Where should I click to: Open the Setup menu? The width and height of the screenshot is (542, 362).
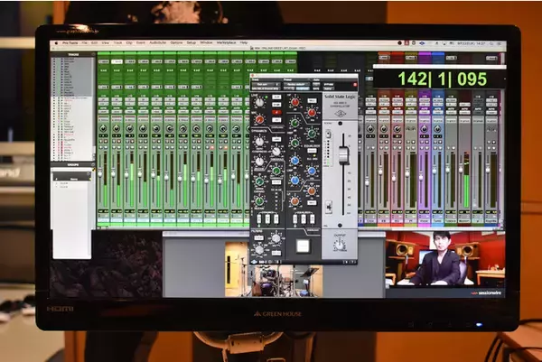(x=191, y=42)
